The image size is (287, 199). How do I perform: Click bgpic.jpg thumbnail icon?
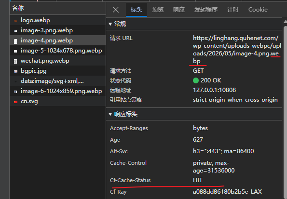tap(15, 71)
